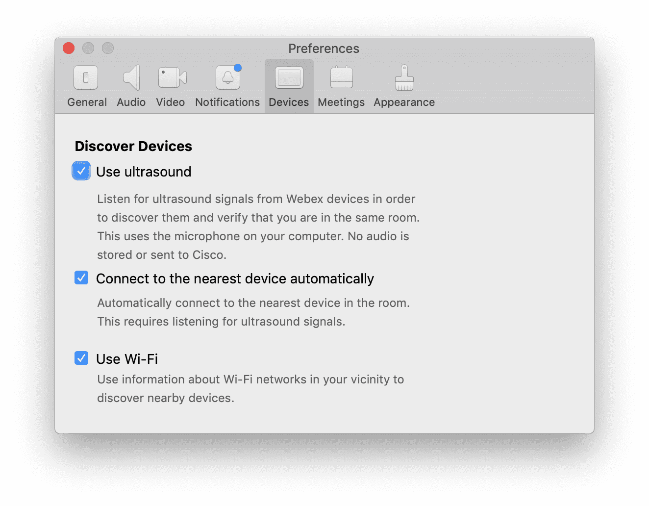Select the Devices tab label
Viewport: 649px width, 506px height.
289,102
